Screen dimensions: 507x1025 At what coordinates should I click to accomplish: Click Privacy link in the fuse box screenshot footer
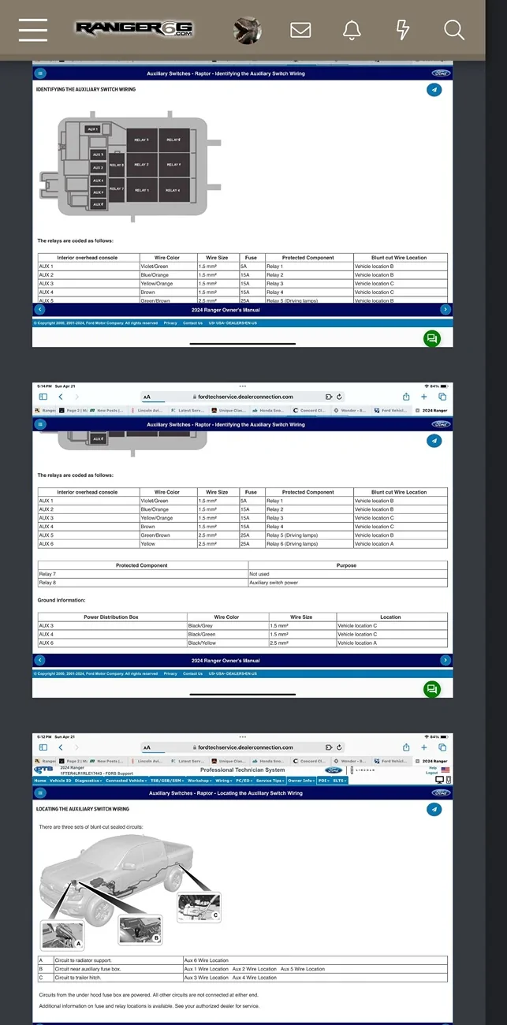tap(170, 322)
